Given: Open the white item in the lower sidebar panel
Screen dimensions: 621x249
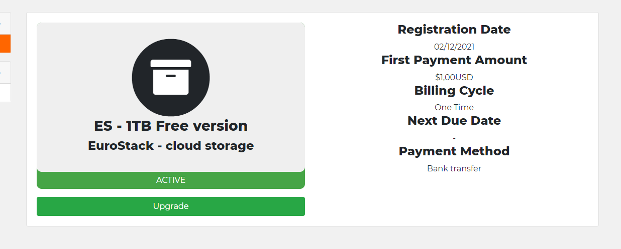Looking at the screenshot, I should point(5,93).
